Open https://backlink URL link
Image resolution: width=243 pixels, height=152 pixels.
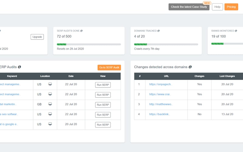coord(159,114)
